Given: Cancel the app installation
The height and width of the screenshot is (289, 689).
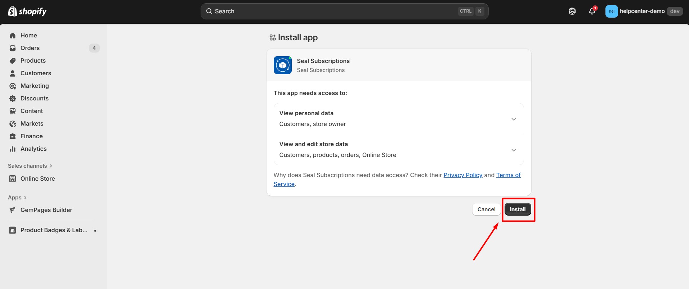Looking at the screenshot, I should [x=486, y=209].
